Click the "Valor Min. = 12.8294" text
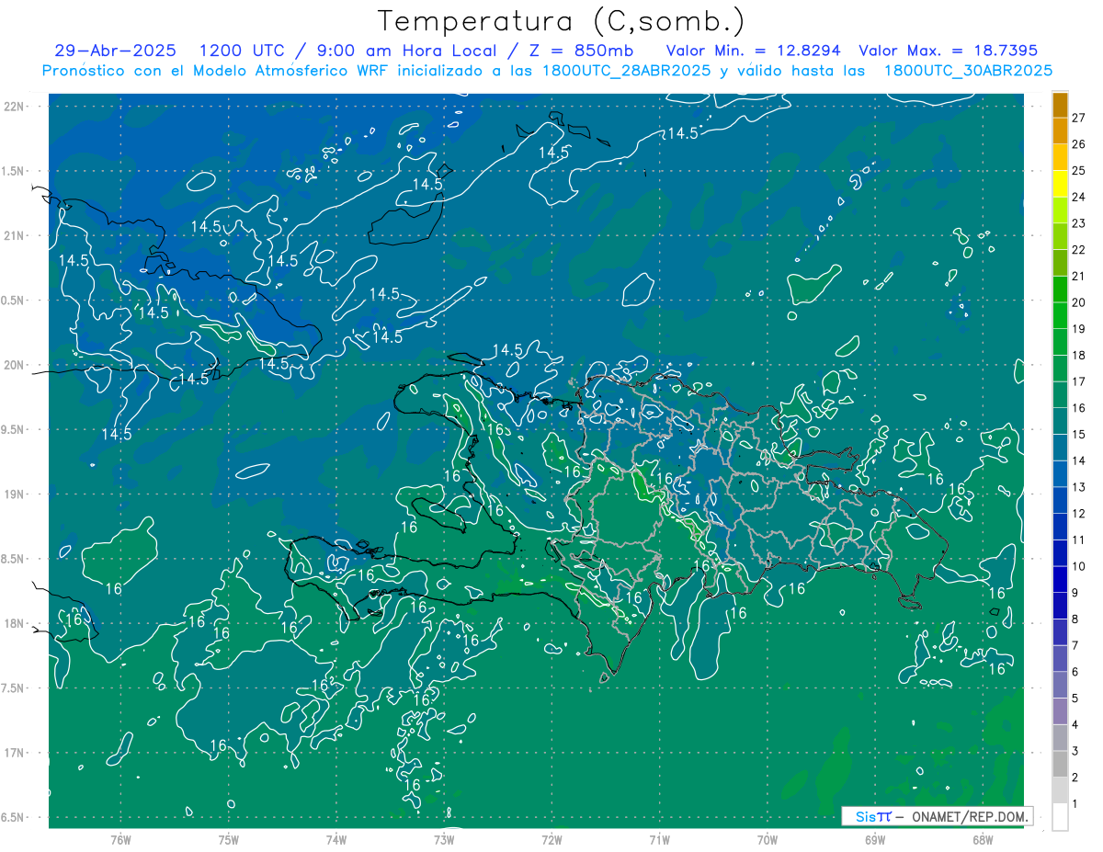This screenshot has width=1103, height=852. [x=753, y=51]
